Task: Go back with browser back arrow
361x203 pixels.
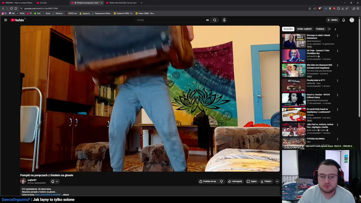Action: pos(3,8)
